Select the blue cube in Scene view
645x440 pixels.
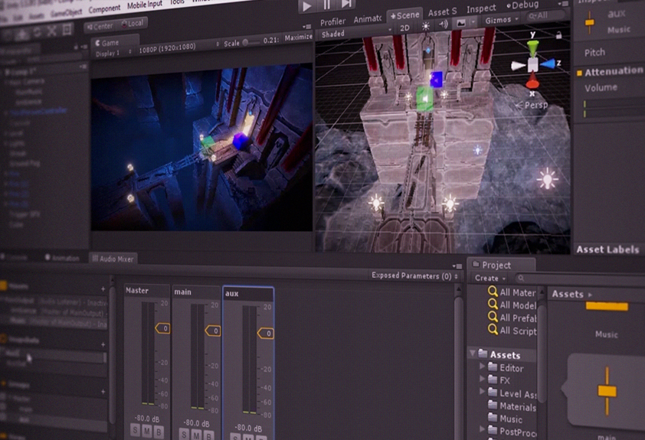(x=436, y=80)
